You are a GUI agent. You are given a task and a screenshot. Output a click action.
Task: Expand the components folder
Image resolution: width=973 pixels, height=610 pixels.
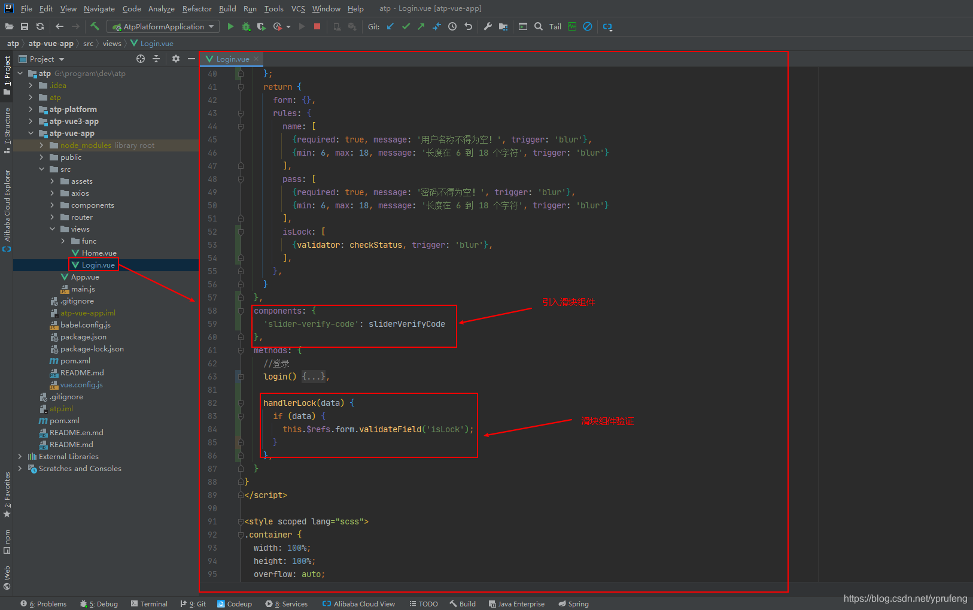pos(52,205)
